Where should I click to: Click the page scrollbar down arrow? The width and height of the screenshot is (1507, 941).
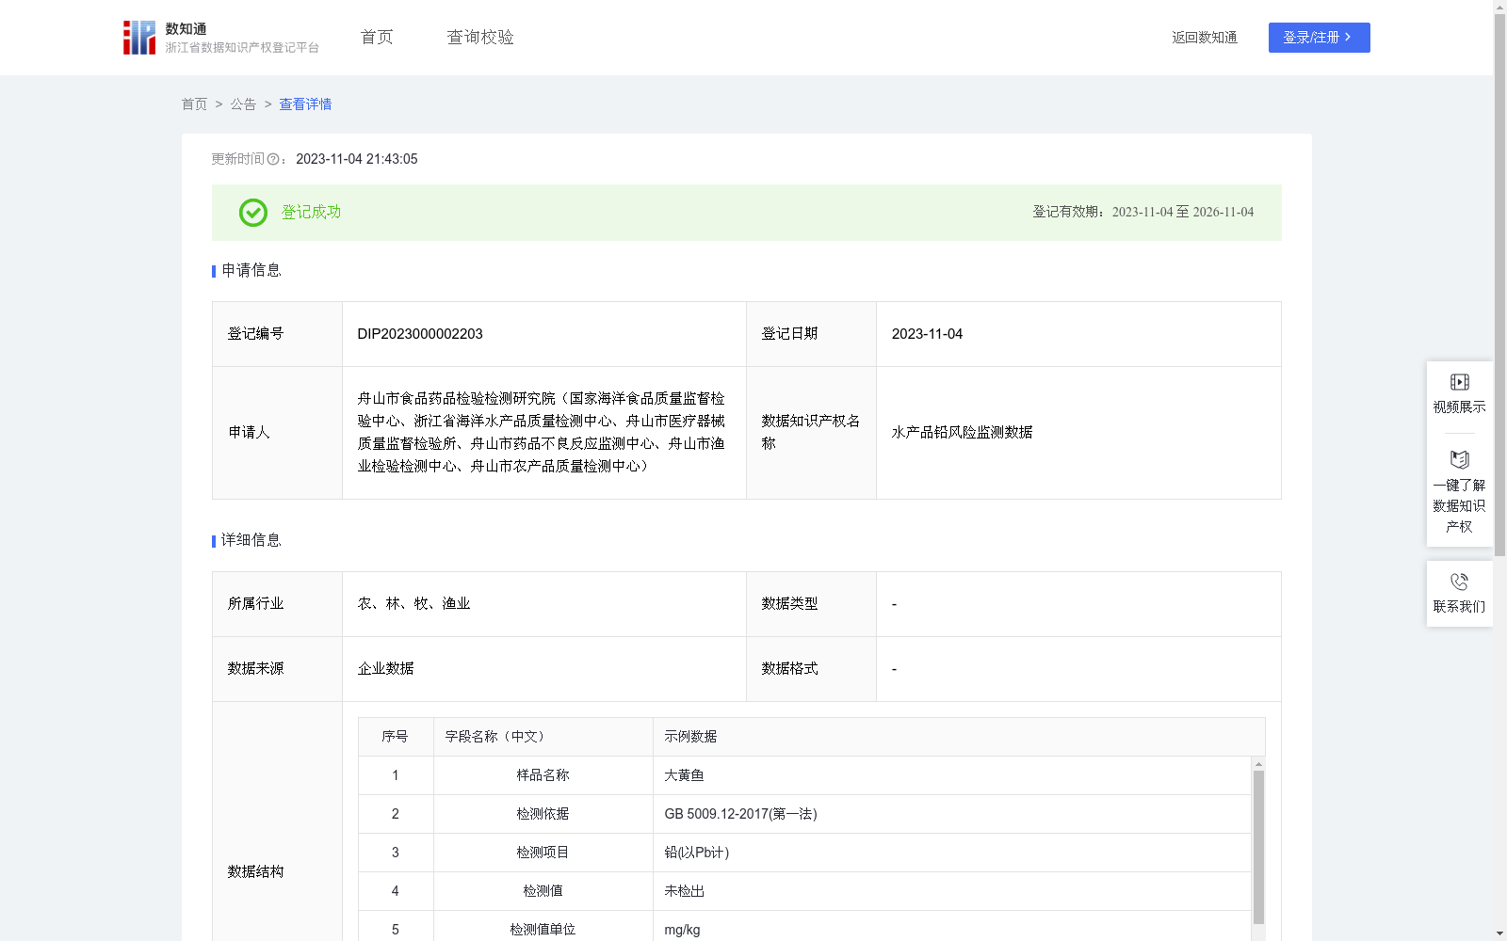coord(1499,933)
